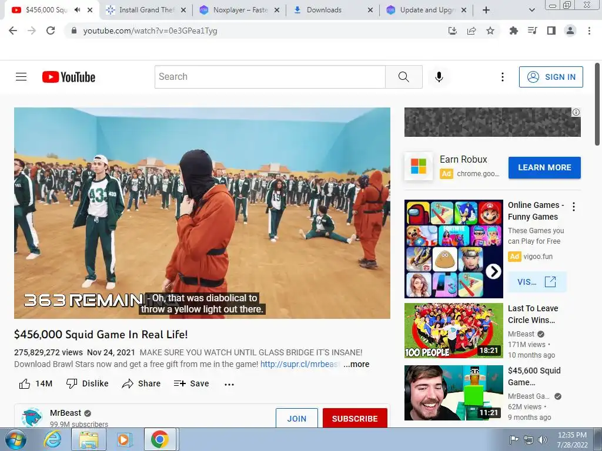Image resolution: width=602 pixels, height=451 pixels.
Task: Subscribe to MrBeast channel
Action: pos(354,418)
